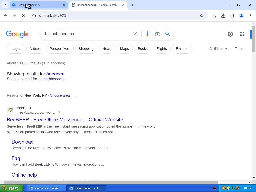
Task: Click the corrected term beebeep link
Action: coord(55,74)
